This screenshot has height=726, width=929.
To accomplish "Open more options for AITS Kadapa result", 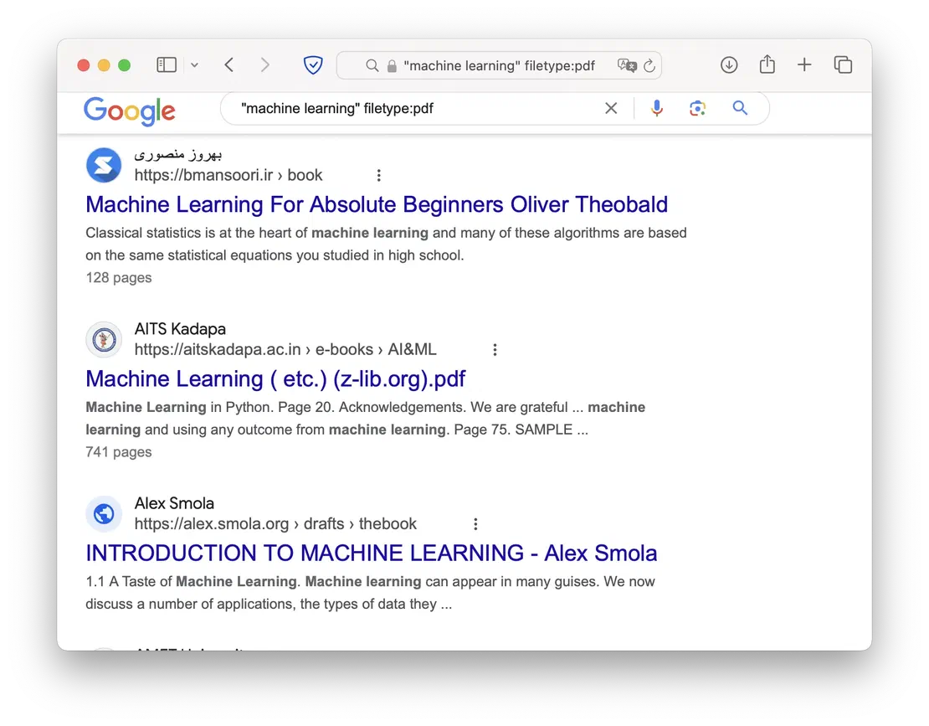I will 495,350.
